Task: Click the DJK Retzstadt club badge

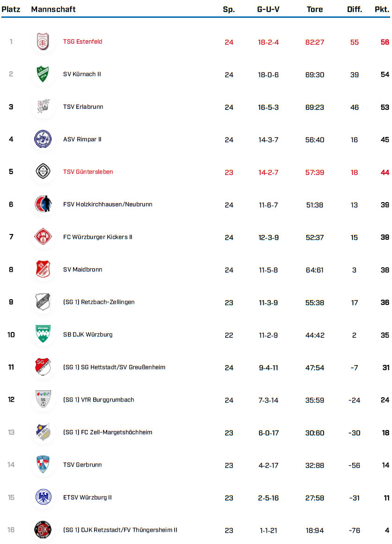Action: pyautogui.click(x=43, y=530)
